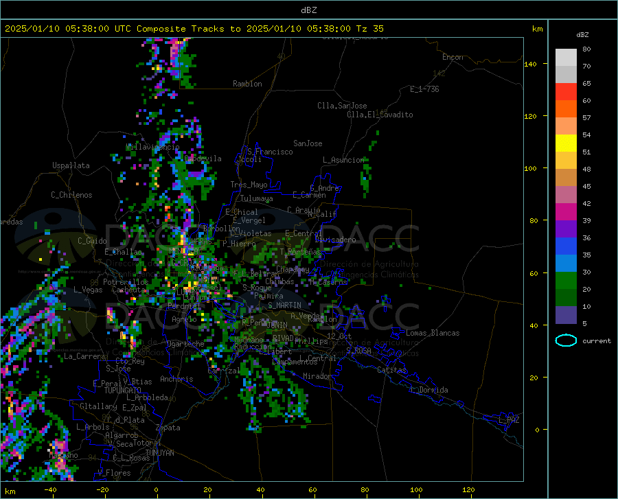Click the cyan current-track ellipse icon

(x=566, y=340)
